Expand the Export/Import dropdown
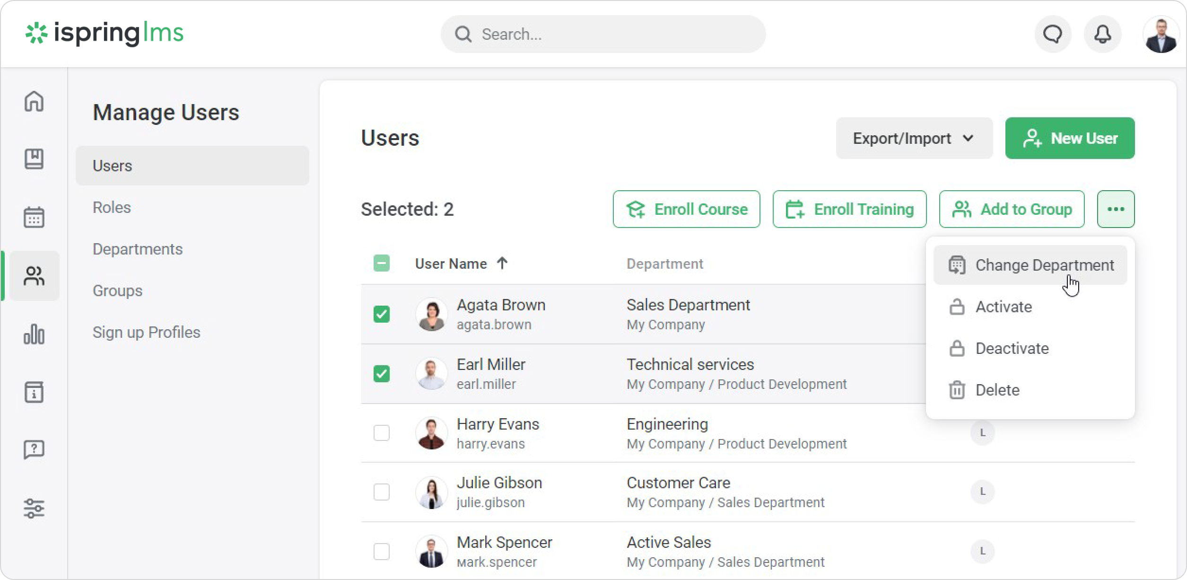The height and width of the screenshot is (580, 1187). click(x=914, y=138)
